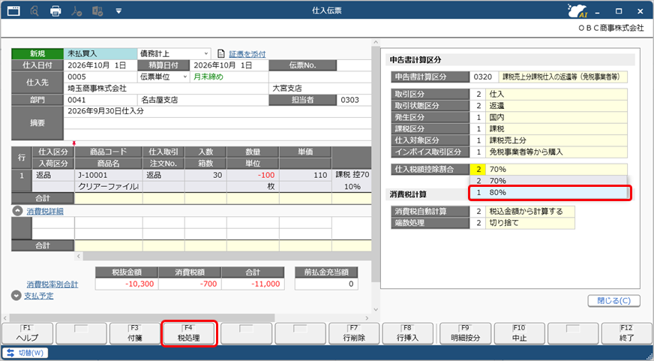Screen dimensions: 654x361
Task: Click the インボイス取引区分 value 免税事業者等から購入
Action: [556, 152]
